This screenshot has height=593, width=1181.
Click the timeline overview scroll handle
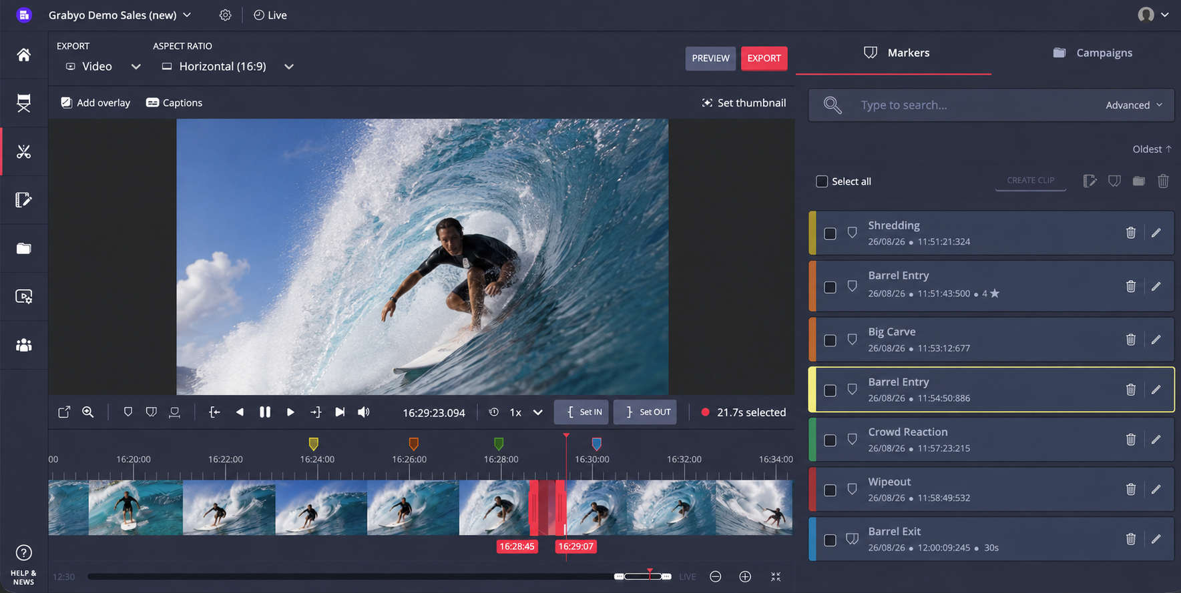coord(644,576)
